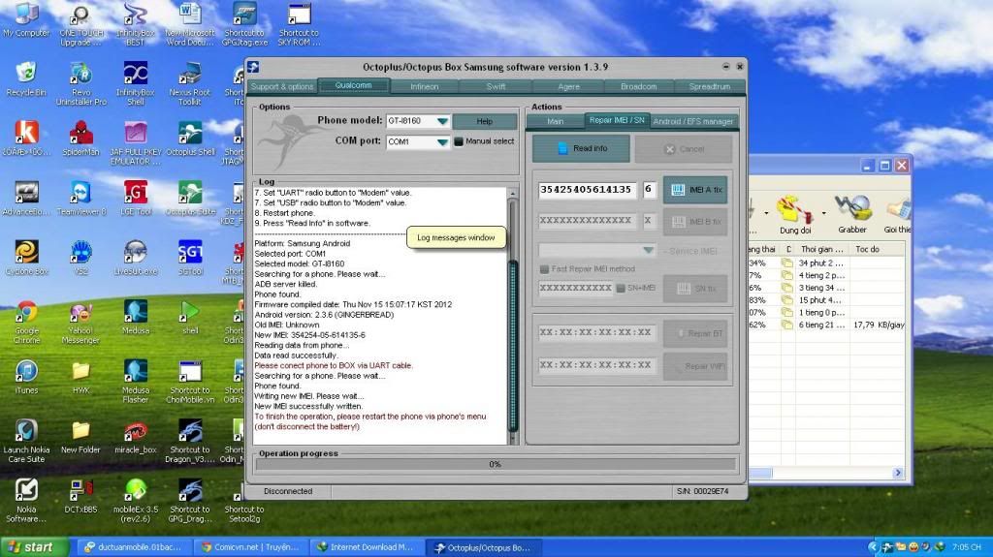Image resolution: width=993 pixels, height=557 pixels.
Task: Open InfinityBox Shell desktop shortcut
Action: click(136, 82)
